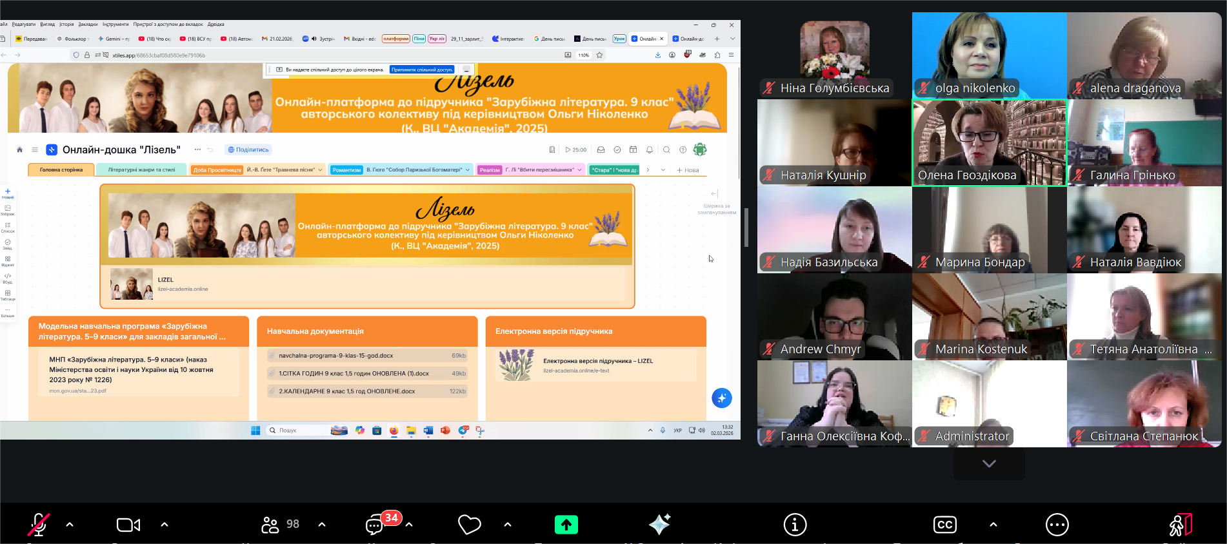This screenshot has width=1227, height=544.
Task: Expand audio options arrow beside the microphone
Action: pyautogui.click(x=70, y=525)
